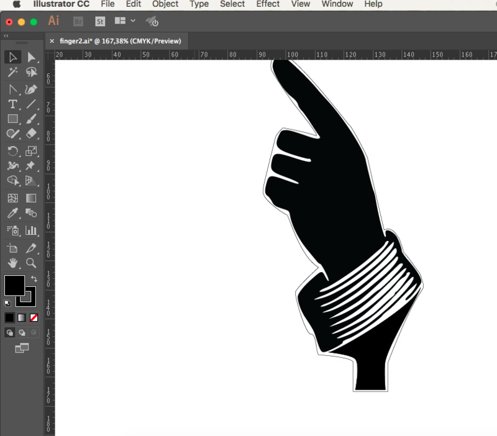The height and width of the screenshot is (436, 497).
Task: Collapse the tools panel double-arrow
Action: coord(6,36)
